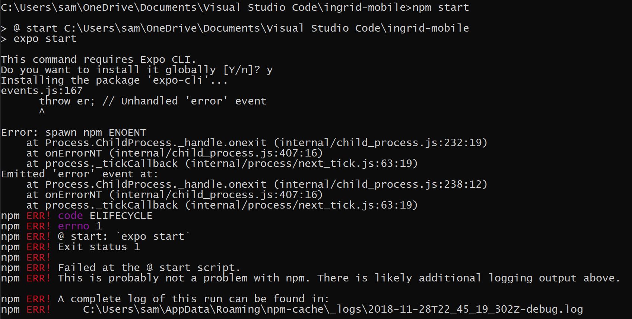This screenshot has height=319, width=632.
Task: Click 'This command requires Expo CLI.' text
Action: click(98, 59)
